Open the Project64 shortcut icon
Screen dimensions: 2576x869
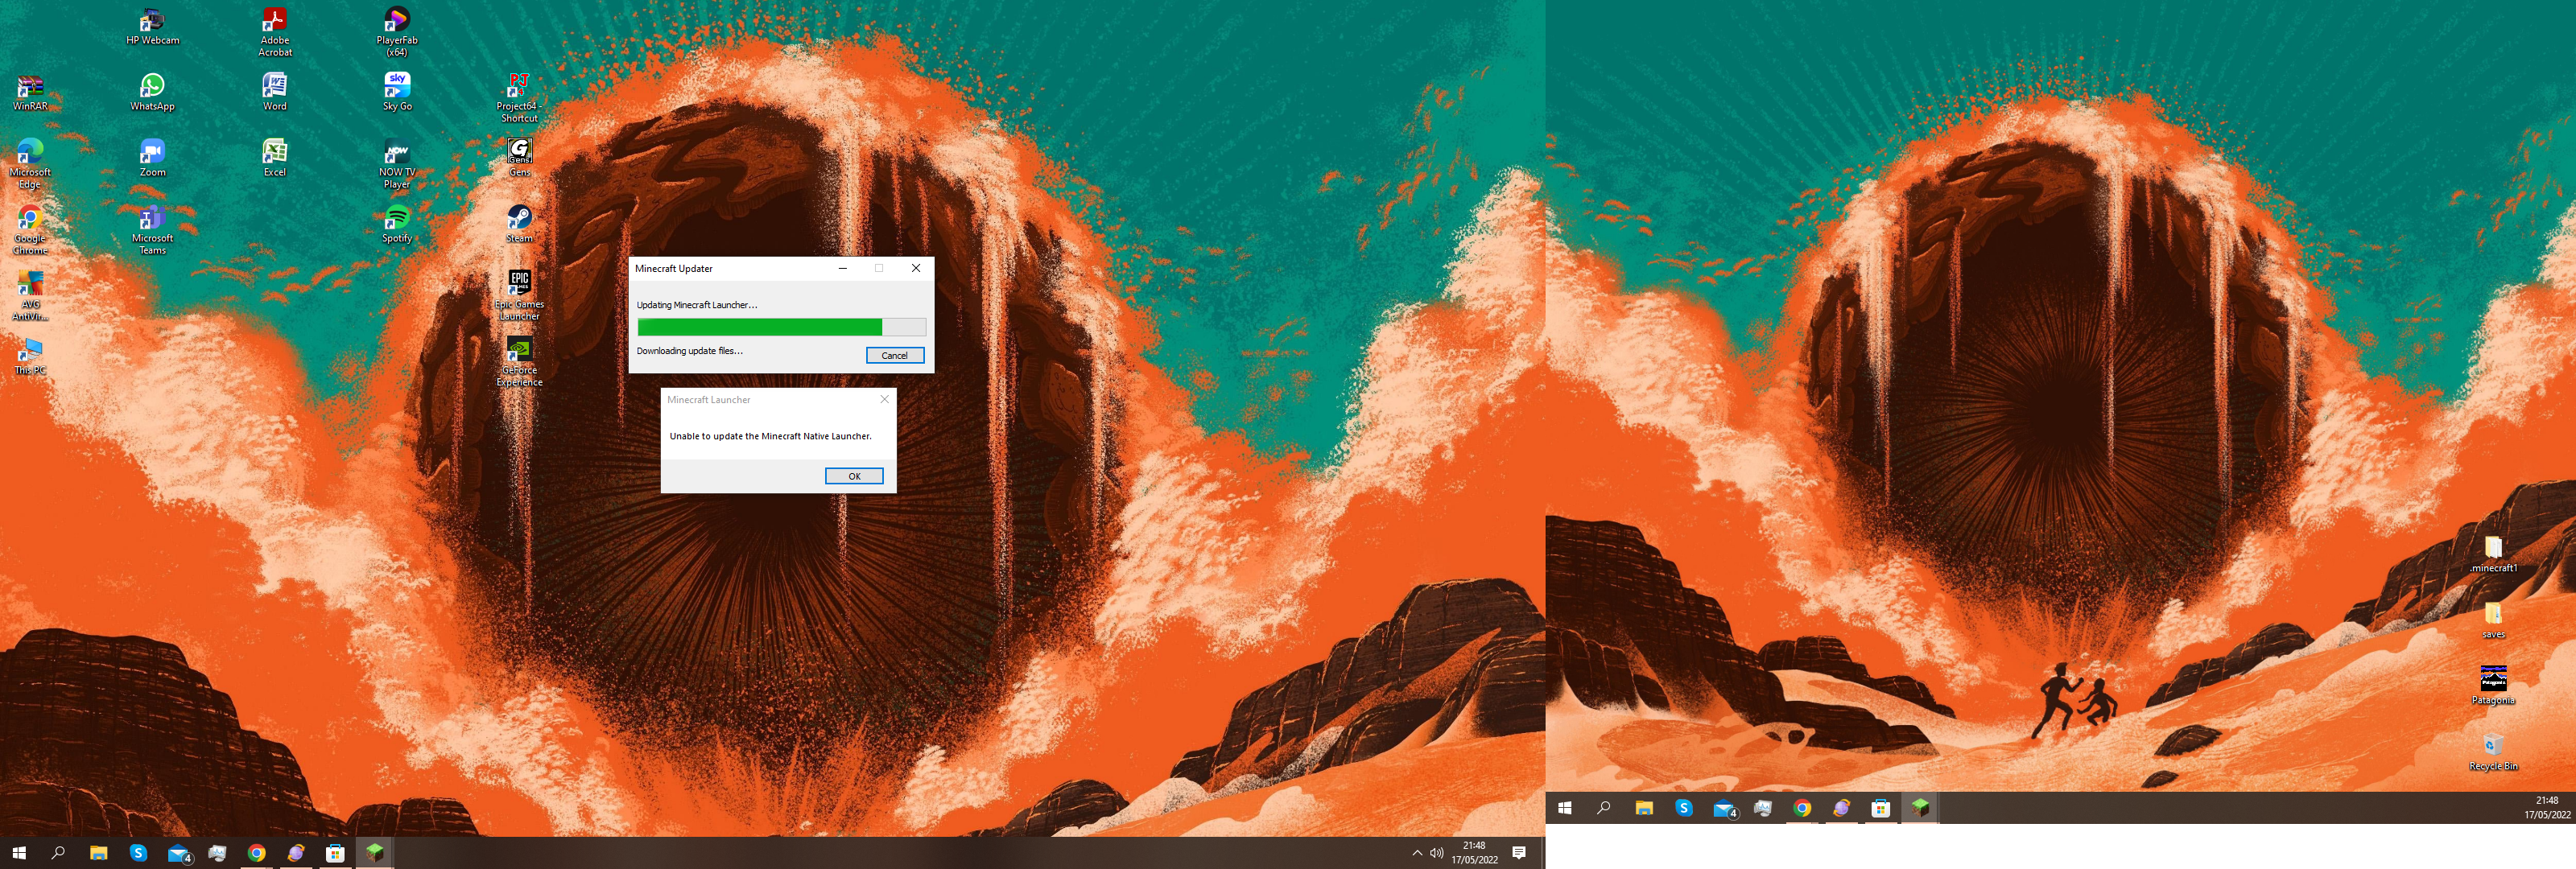pyautogui.click(x=519, y=86)
